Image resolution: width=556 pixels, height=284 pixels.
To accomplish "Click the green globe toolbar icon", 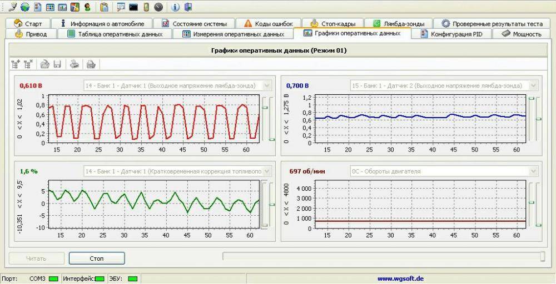I will click(25, 7).
